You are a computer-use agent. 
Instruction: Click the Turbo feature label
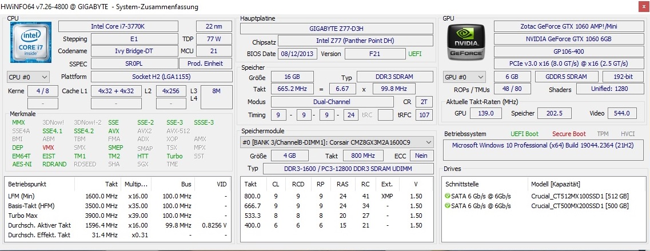(174, 156)
